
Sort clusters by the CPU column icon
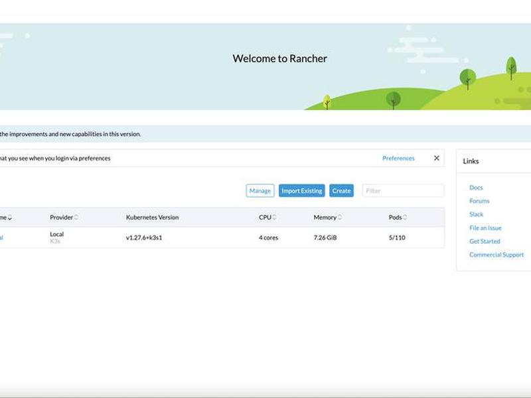274,218
